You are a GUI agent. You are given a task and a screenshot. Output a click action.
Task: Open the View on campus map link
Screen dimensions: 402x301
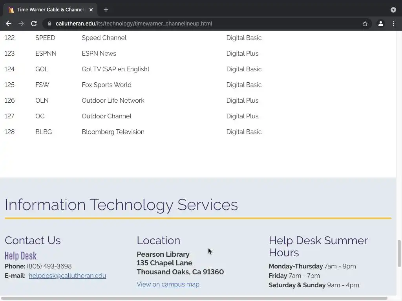pos(168,285)
